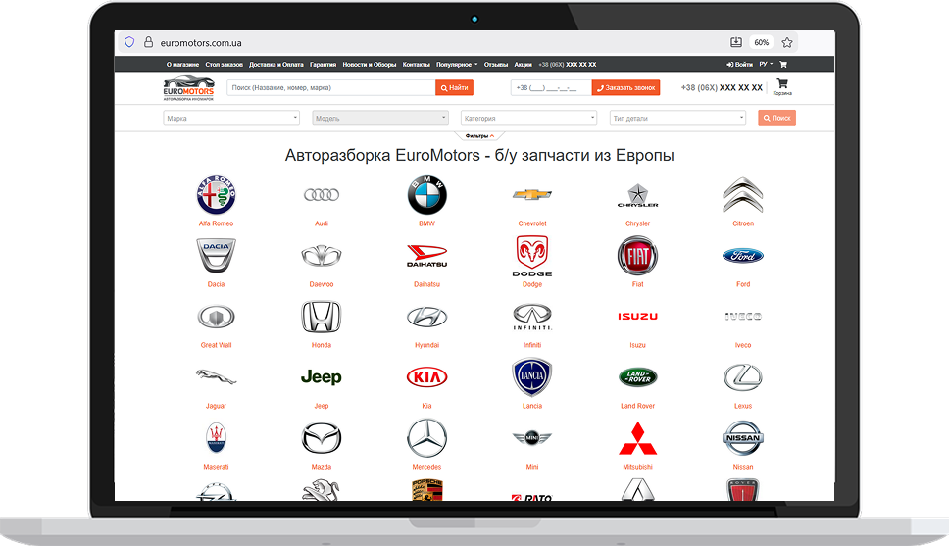Click the Alfa Romeo text link
949x546 pixels.
216,223
